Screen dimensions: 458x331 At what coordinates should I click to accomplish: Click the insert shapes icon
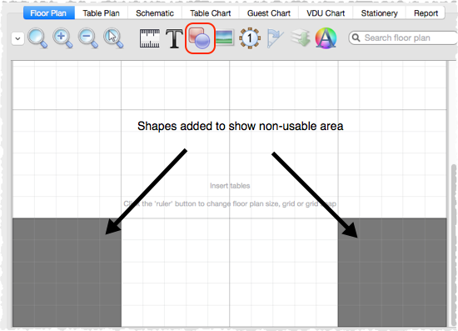tap(200, 38)
